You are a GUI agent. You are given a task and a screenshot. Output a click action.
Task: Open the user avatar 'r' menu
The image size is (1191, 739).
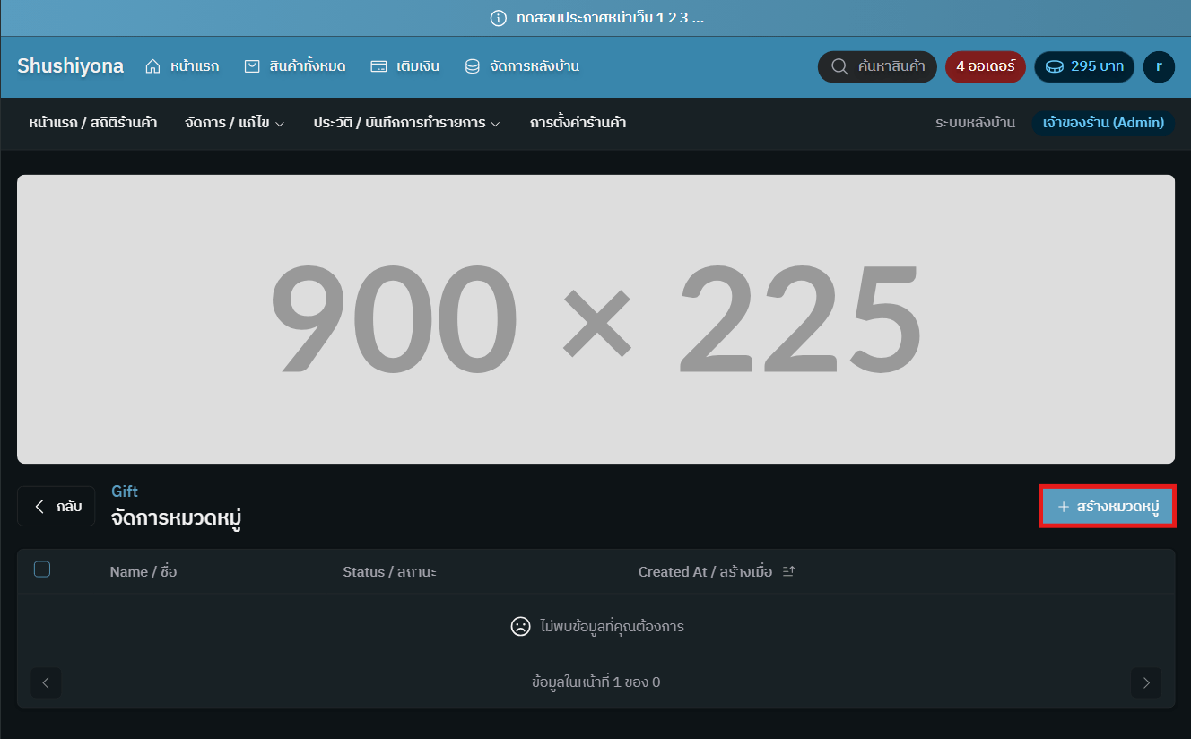click(1159, 66)
